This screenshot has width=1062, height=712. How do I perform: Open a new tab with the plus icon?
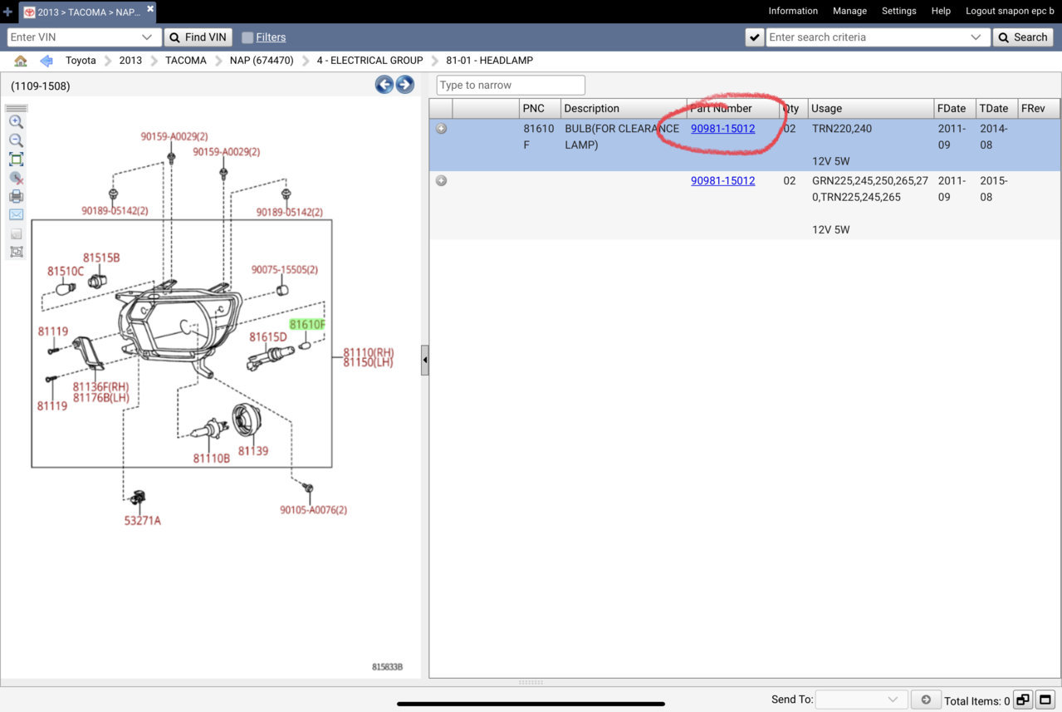(x=8, y=12)
